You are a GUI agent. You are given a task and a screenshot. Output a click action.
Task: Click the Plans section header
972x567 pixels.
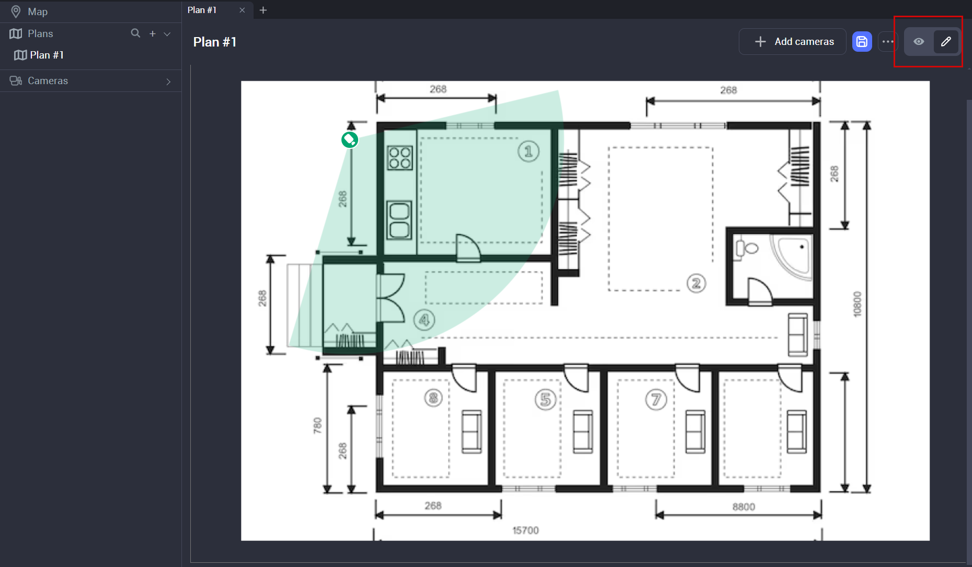[x=40, y=33]
